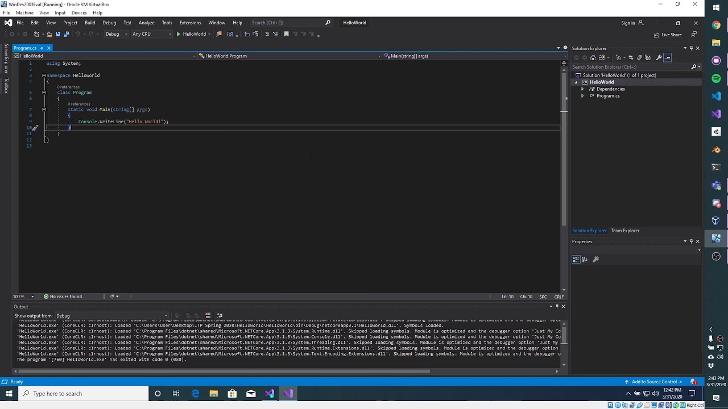Click the Clear All icon in Output
Image resolution: width=728 pixels, height=409 pixels.
click(208, 316)
